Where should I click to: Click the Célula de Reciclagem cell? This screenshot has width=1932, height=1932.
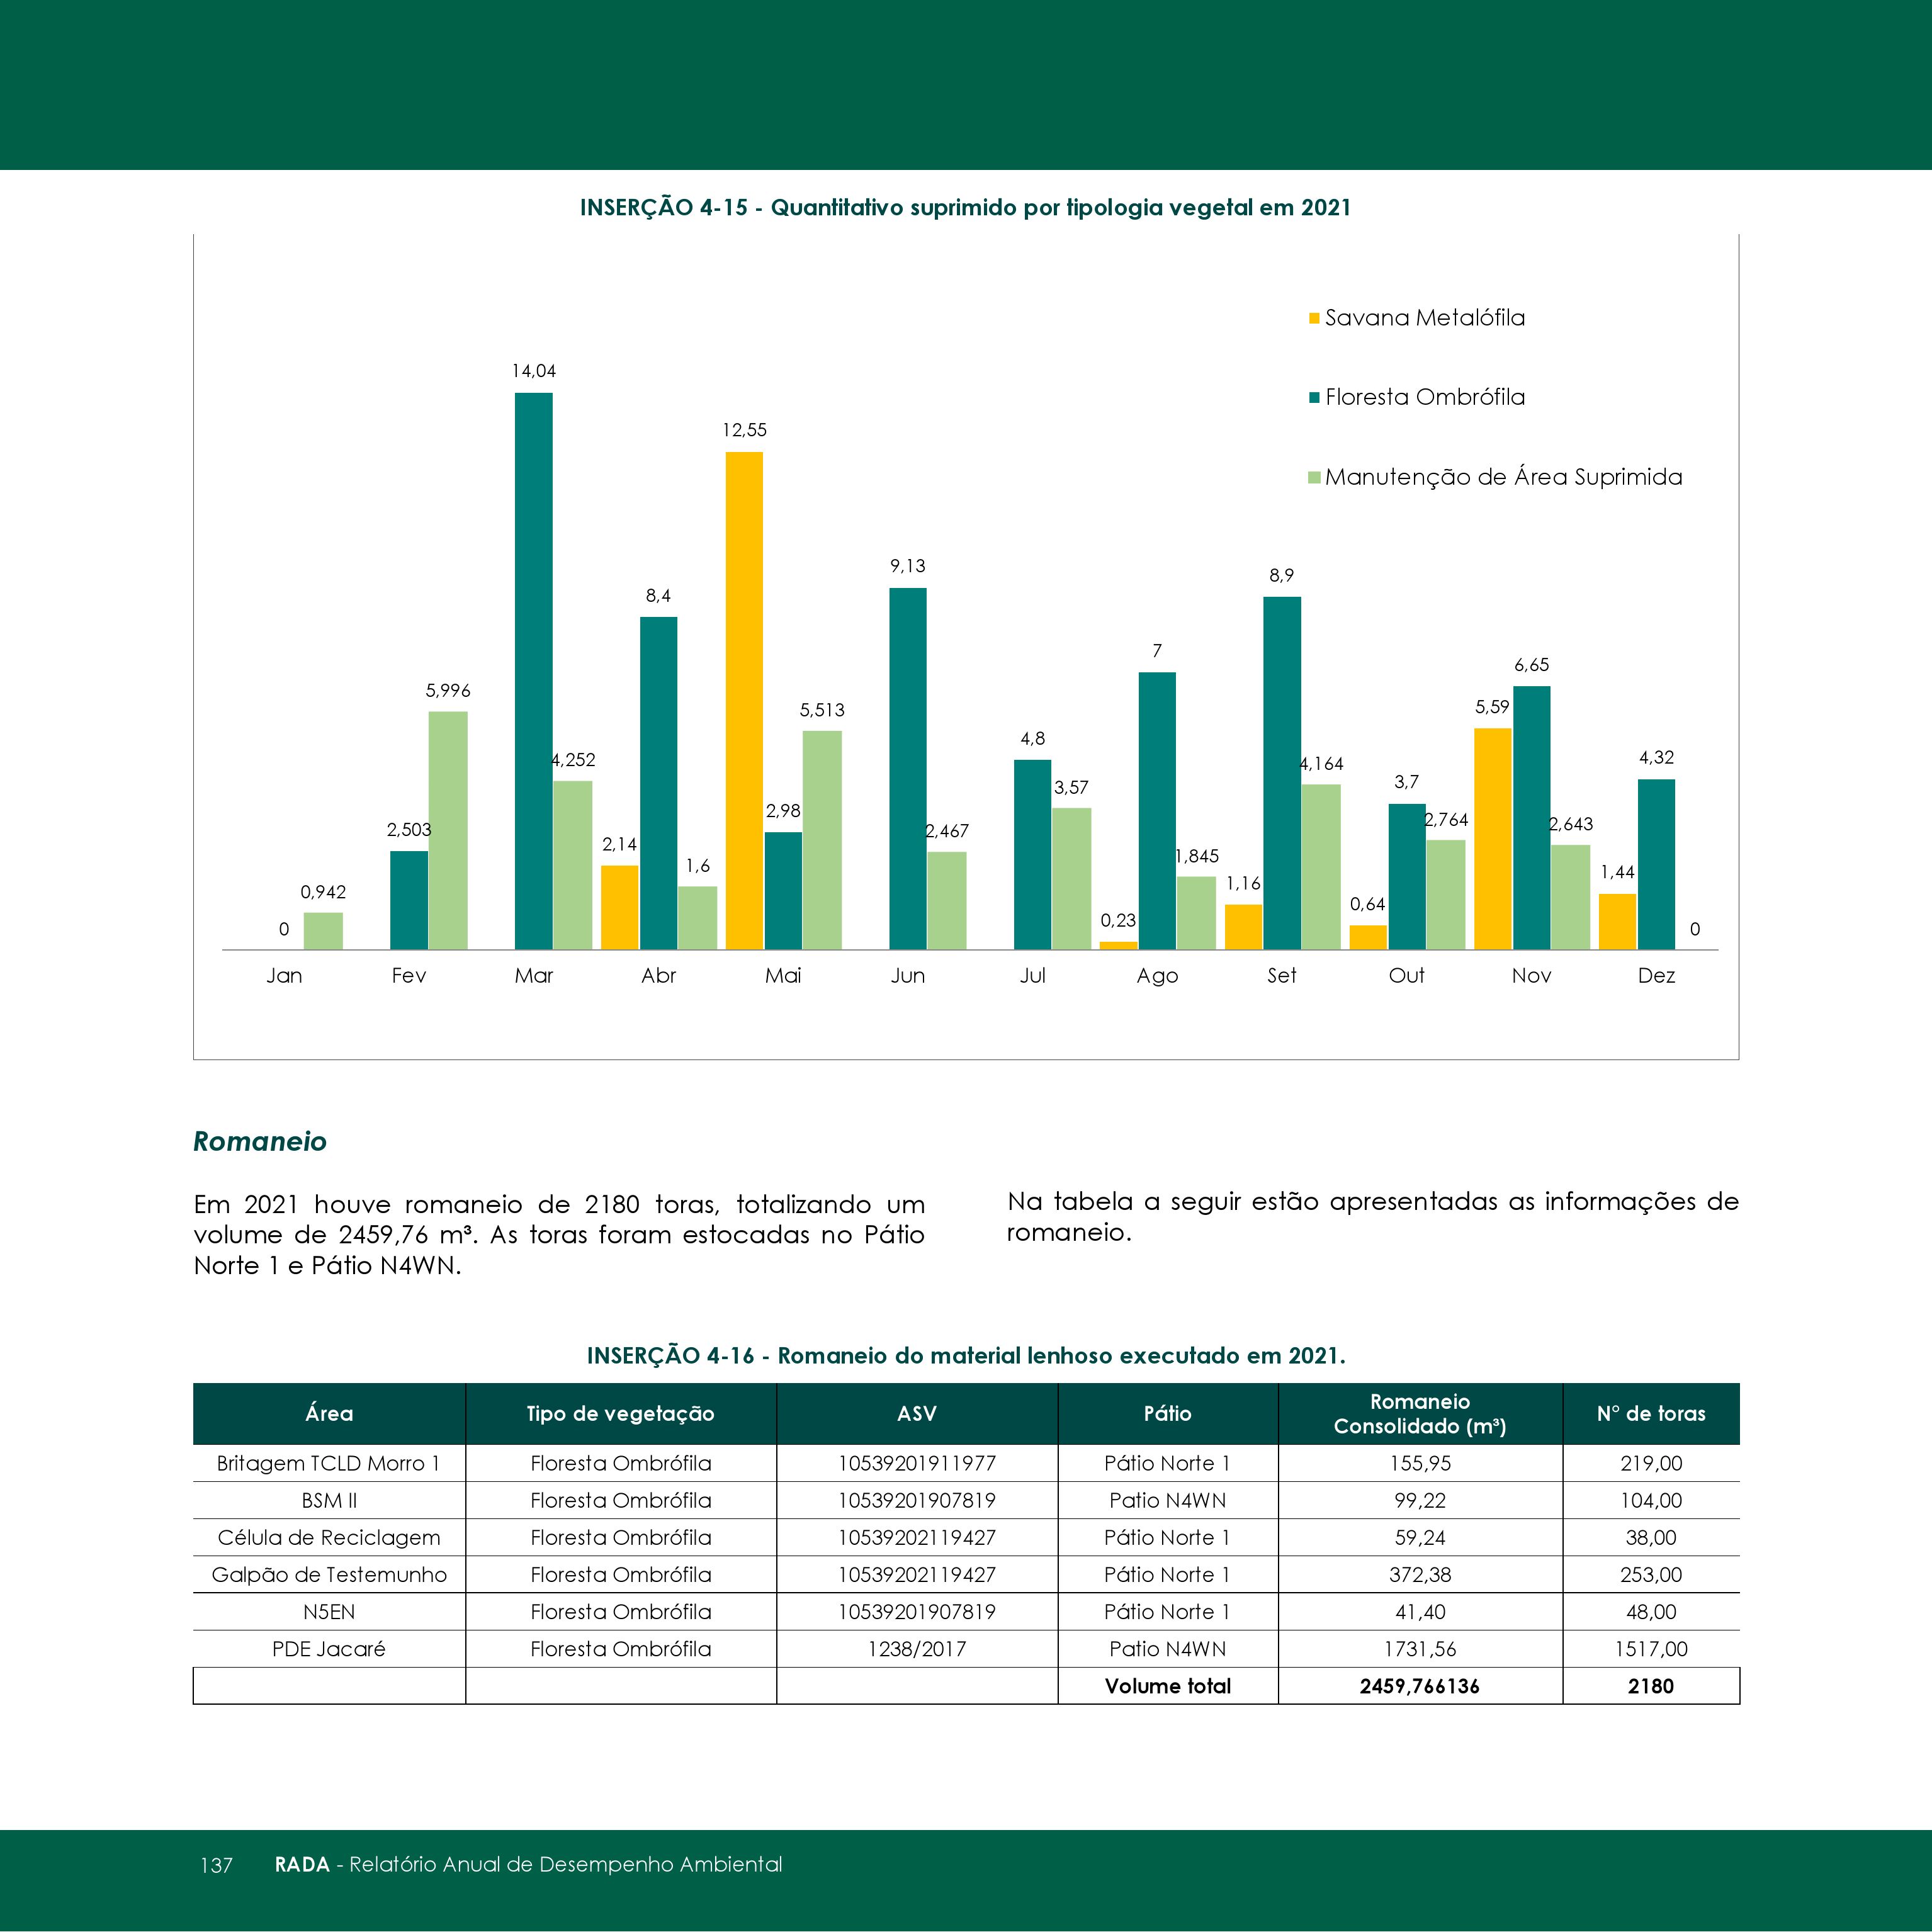(x=329, y=1537)
